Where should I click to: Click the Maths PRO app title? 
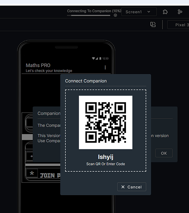[38, 65]
